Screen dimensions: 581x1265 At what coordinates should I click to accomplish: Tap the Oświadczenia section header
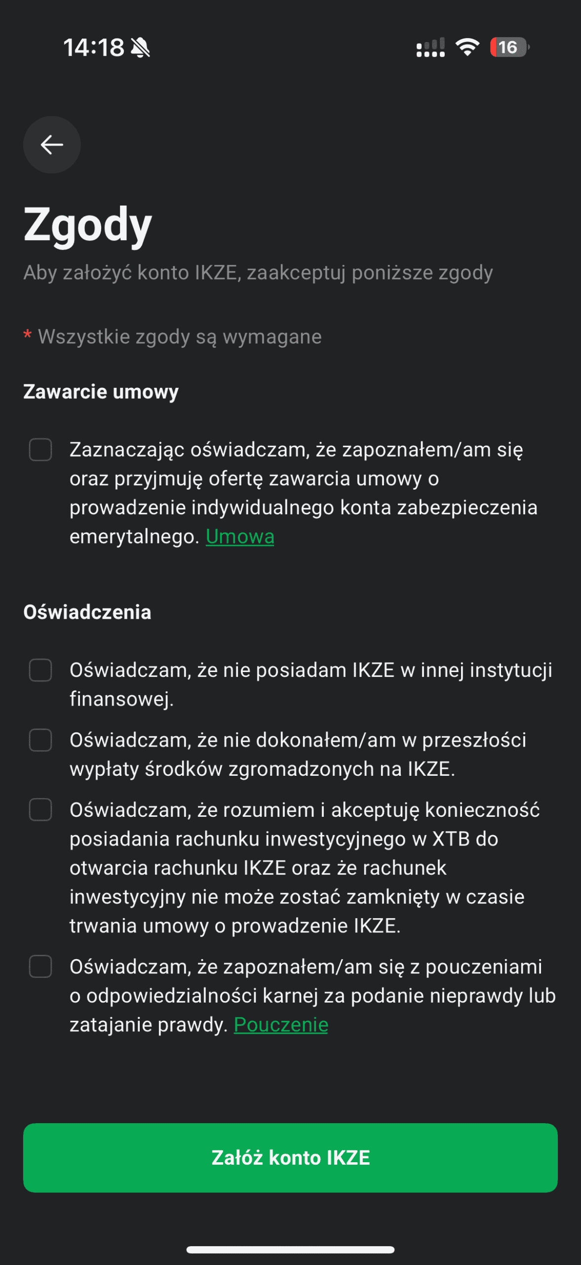pyautogui.click(x=87, y=612)
